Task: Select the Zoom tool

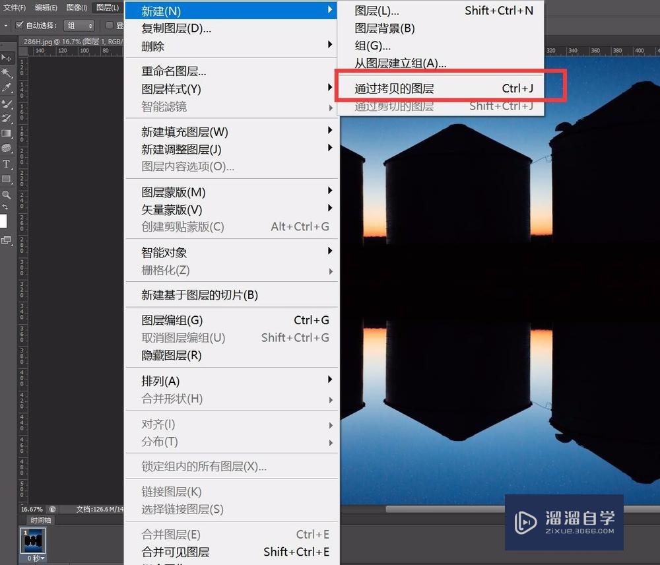Action: tap(7, 195)
